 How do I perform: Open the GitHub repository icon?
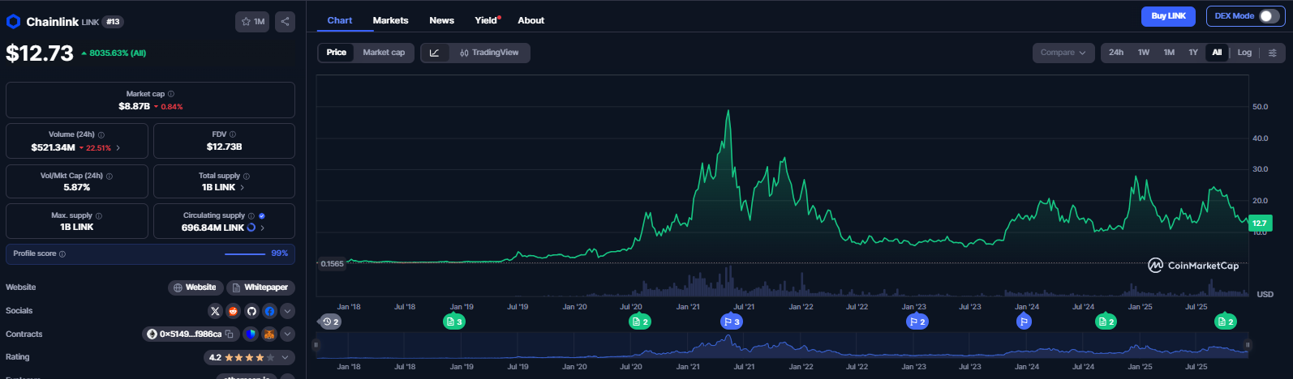251,311
